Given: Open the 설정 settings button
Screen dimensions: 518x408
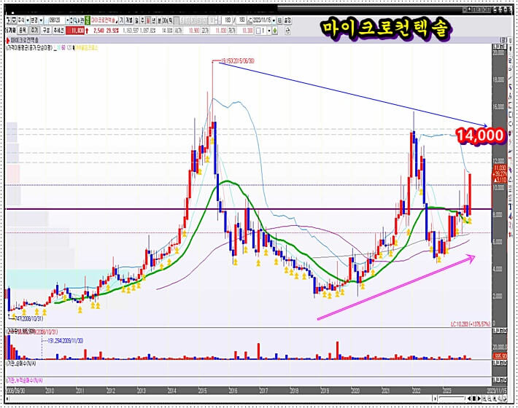Looking at the screenshot, I should [287, 20].
